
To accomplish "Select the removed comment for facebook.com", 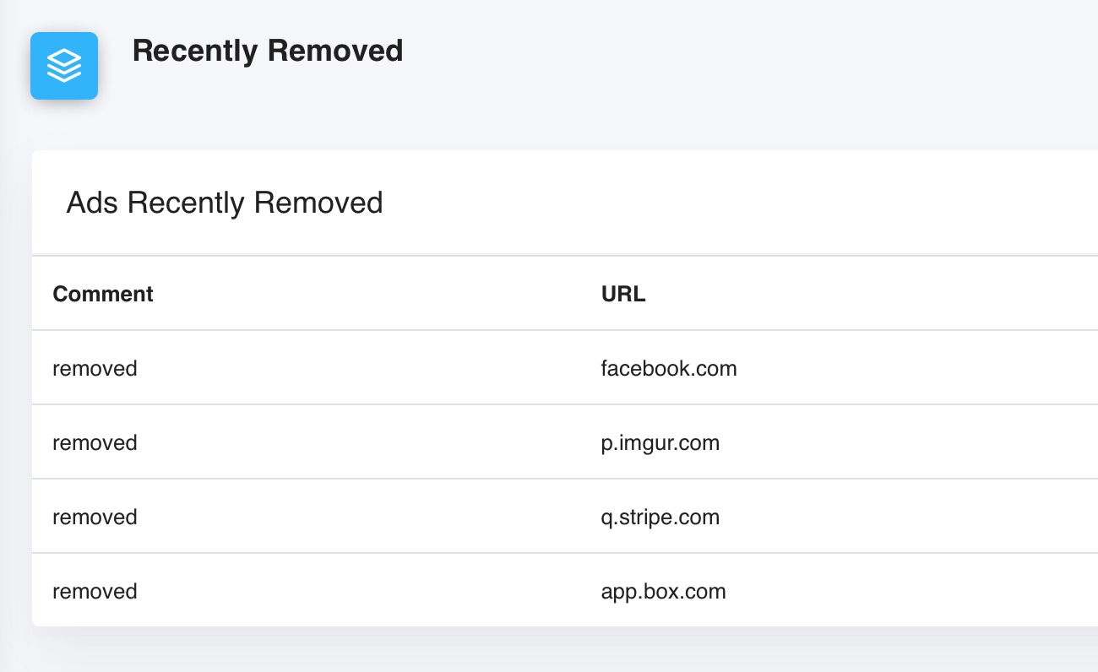I will coord(95,368).
